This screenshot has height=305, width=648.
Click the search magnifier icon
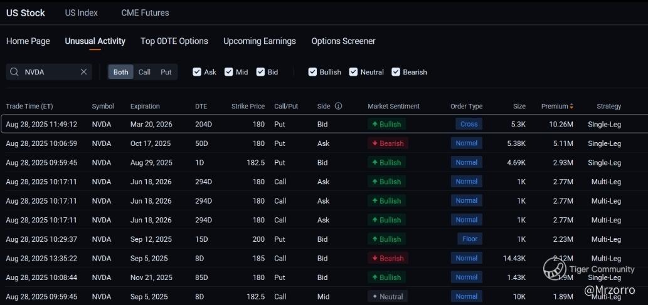(14, 72)
